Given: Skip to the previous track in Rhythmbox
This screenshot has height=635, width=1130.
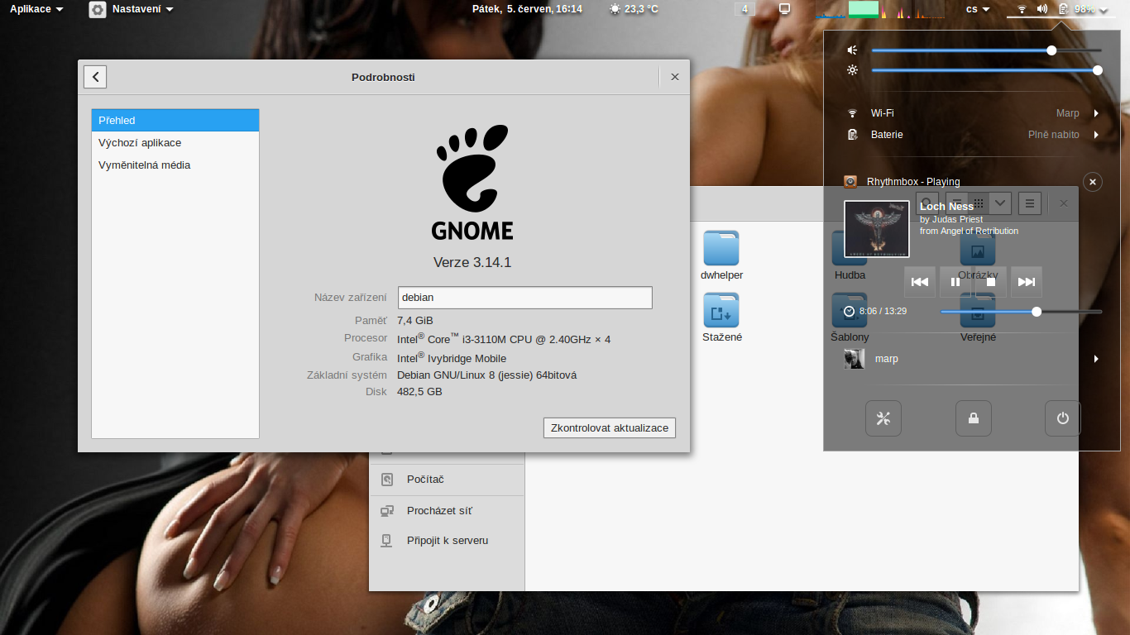Looking at the screenshot, I should pyautogui.click(x=919, y=282).
